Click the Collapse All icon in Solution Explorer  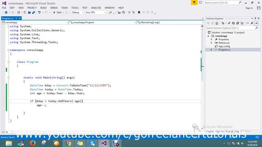click(x=237, y=23)
